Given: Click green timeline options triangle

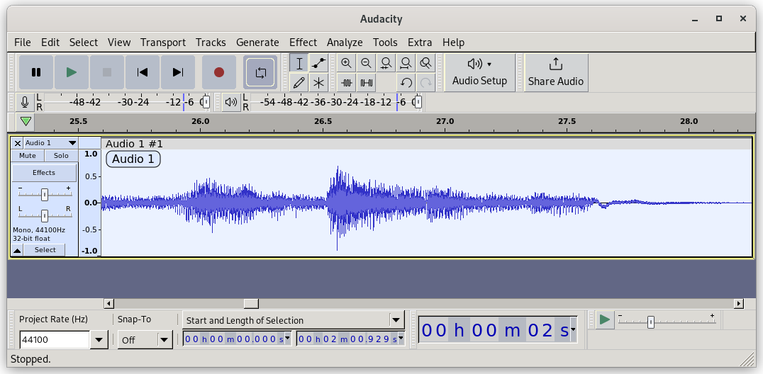Looking at the screenshot, I should (26, 122).
